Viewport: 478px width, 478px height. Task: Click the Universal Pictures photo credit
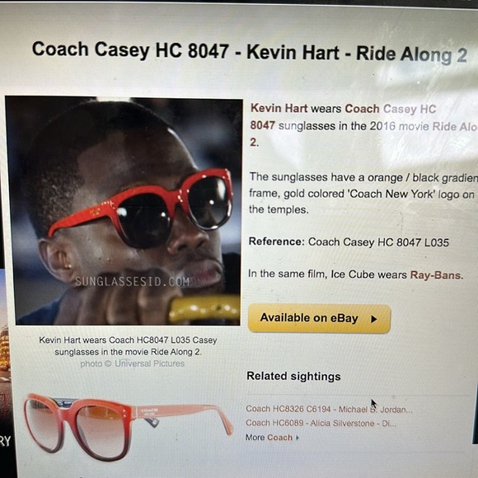click(133, 363)
